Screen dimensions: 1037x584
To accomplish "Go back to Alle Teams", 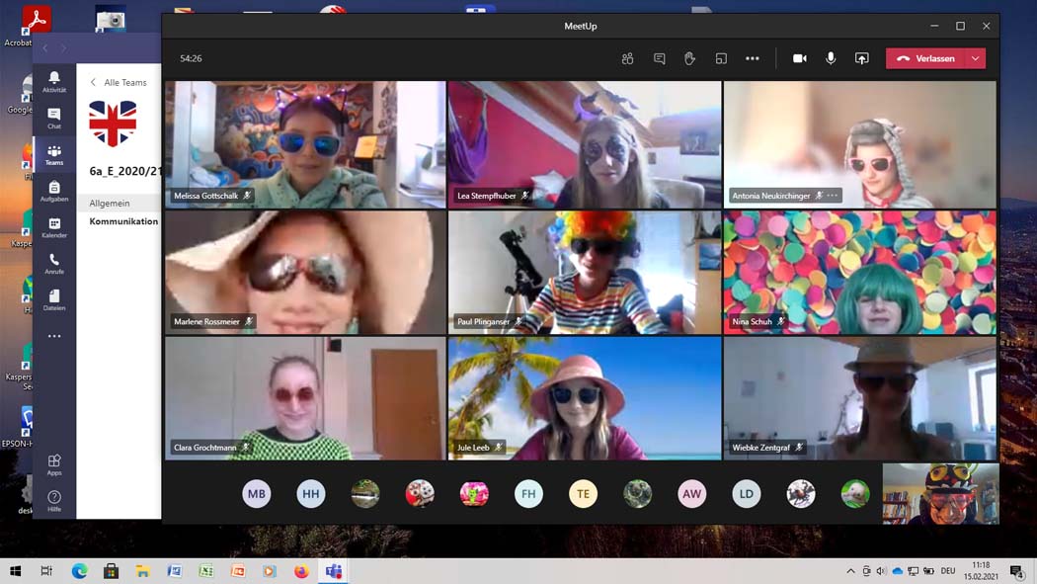I will pyautogui.click(x=119, y=83).
